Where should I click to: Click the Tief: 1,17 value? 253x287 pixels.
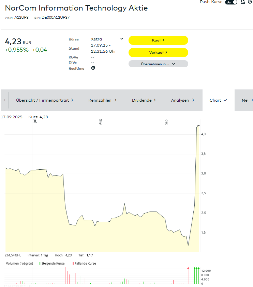pyautogui.click(x=86, y=255)
